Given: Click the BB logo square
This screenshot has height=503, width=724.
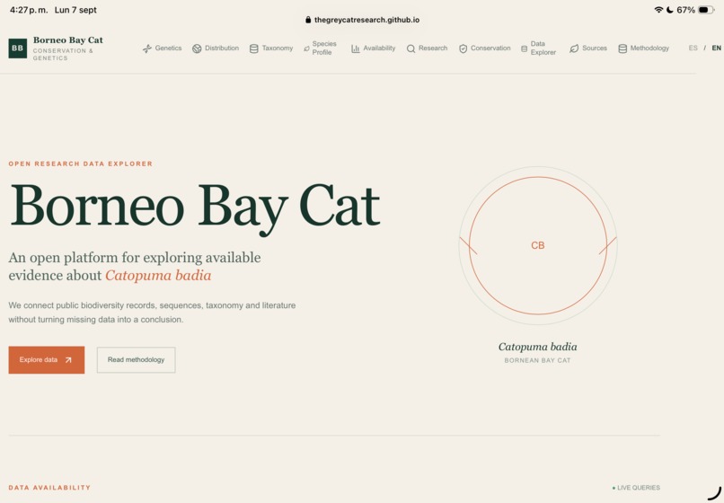Looking at the screenshot, I should (x=18, y=48).
